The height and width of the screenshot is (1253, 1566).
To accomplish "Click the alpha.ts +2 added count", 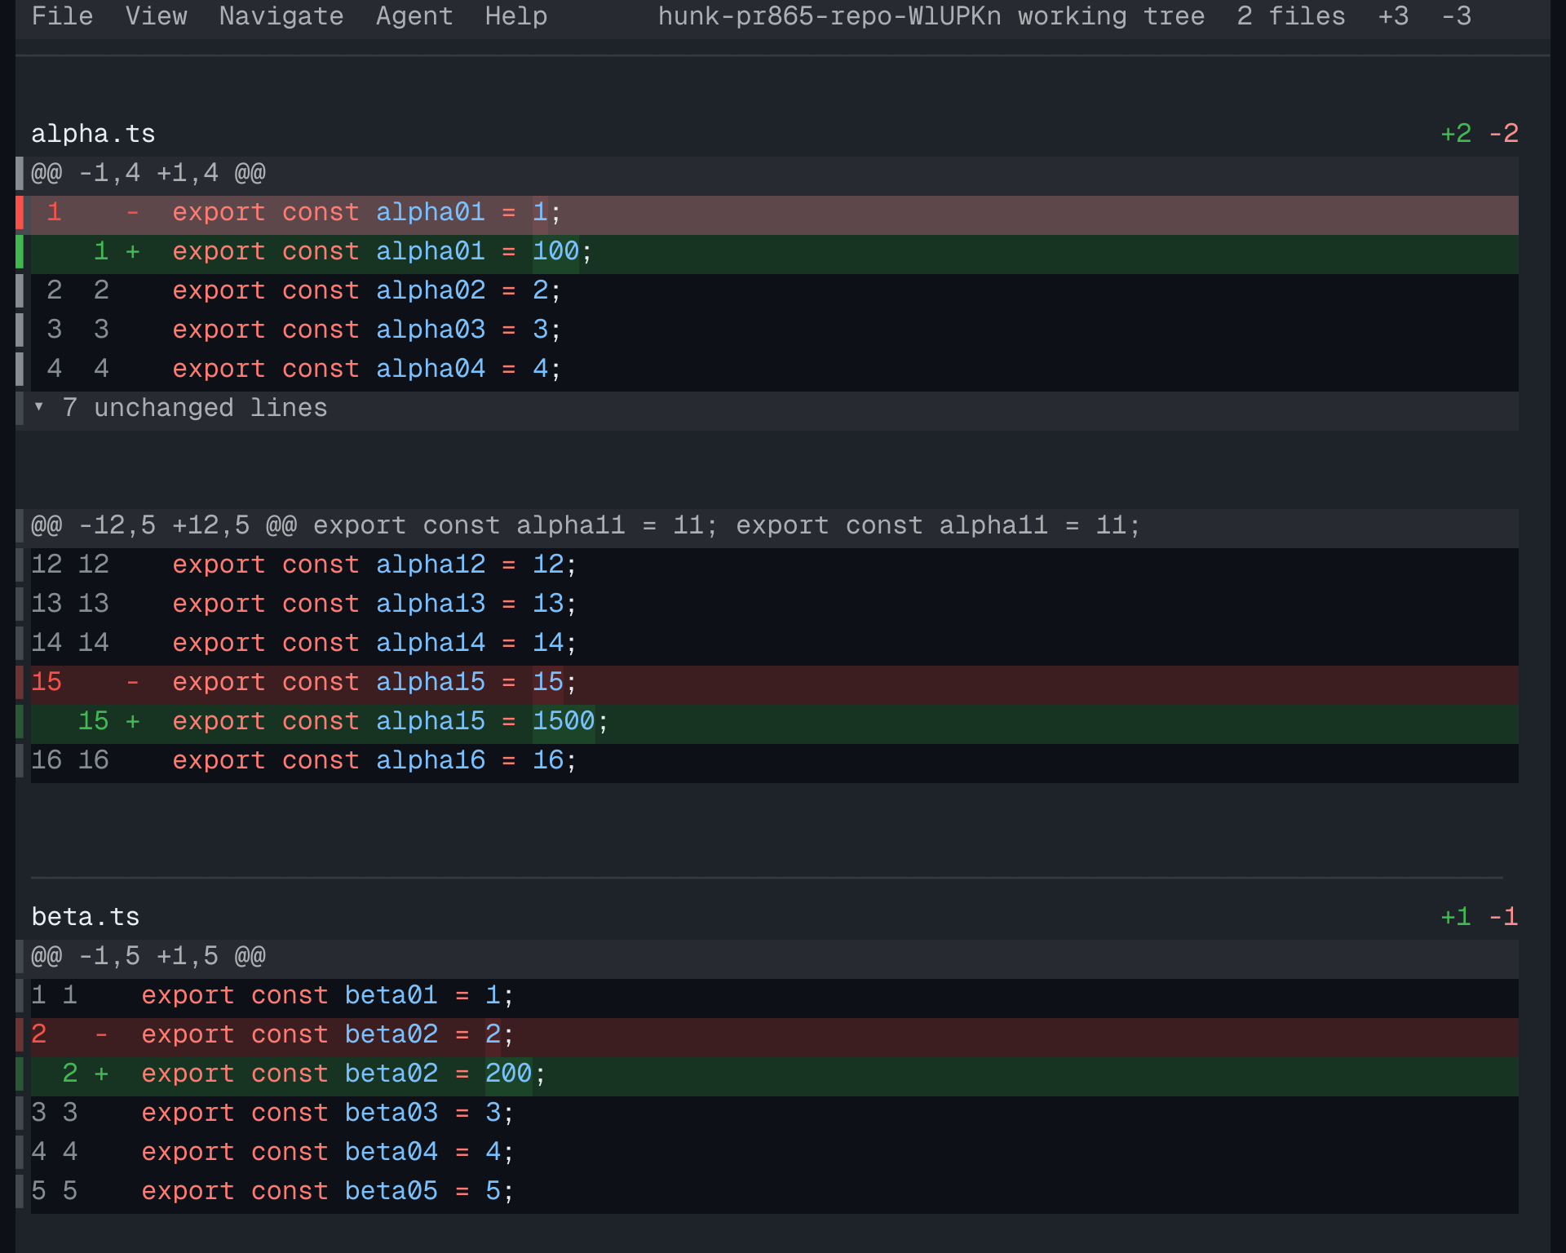I will (x=1456, y=134).
